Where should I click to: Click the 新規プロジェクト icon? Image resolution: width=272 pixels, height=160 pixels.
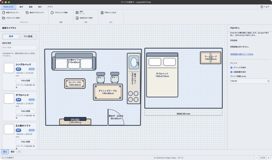[4, 13]
